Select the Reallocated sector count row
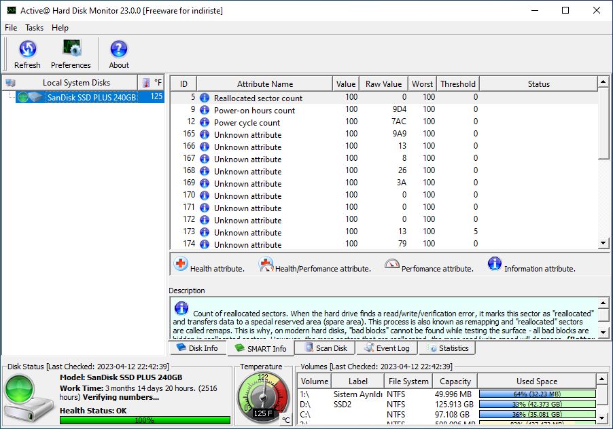This screenshot has height=429, width=613. point(384,98)
